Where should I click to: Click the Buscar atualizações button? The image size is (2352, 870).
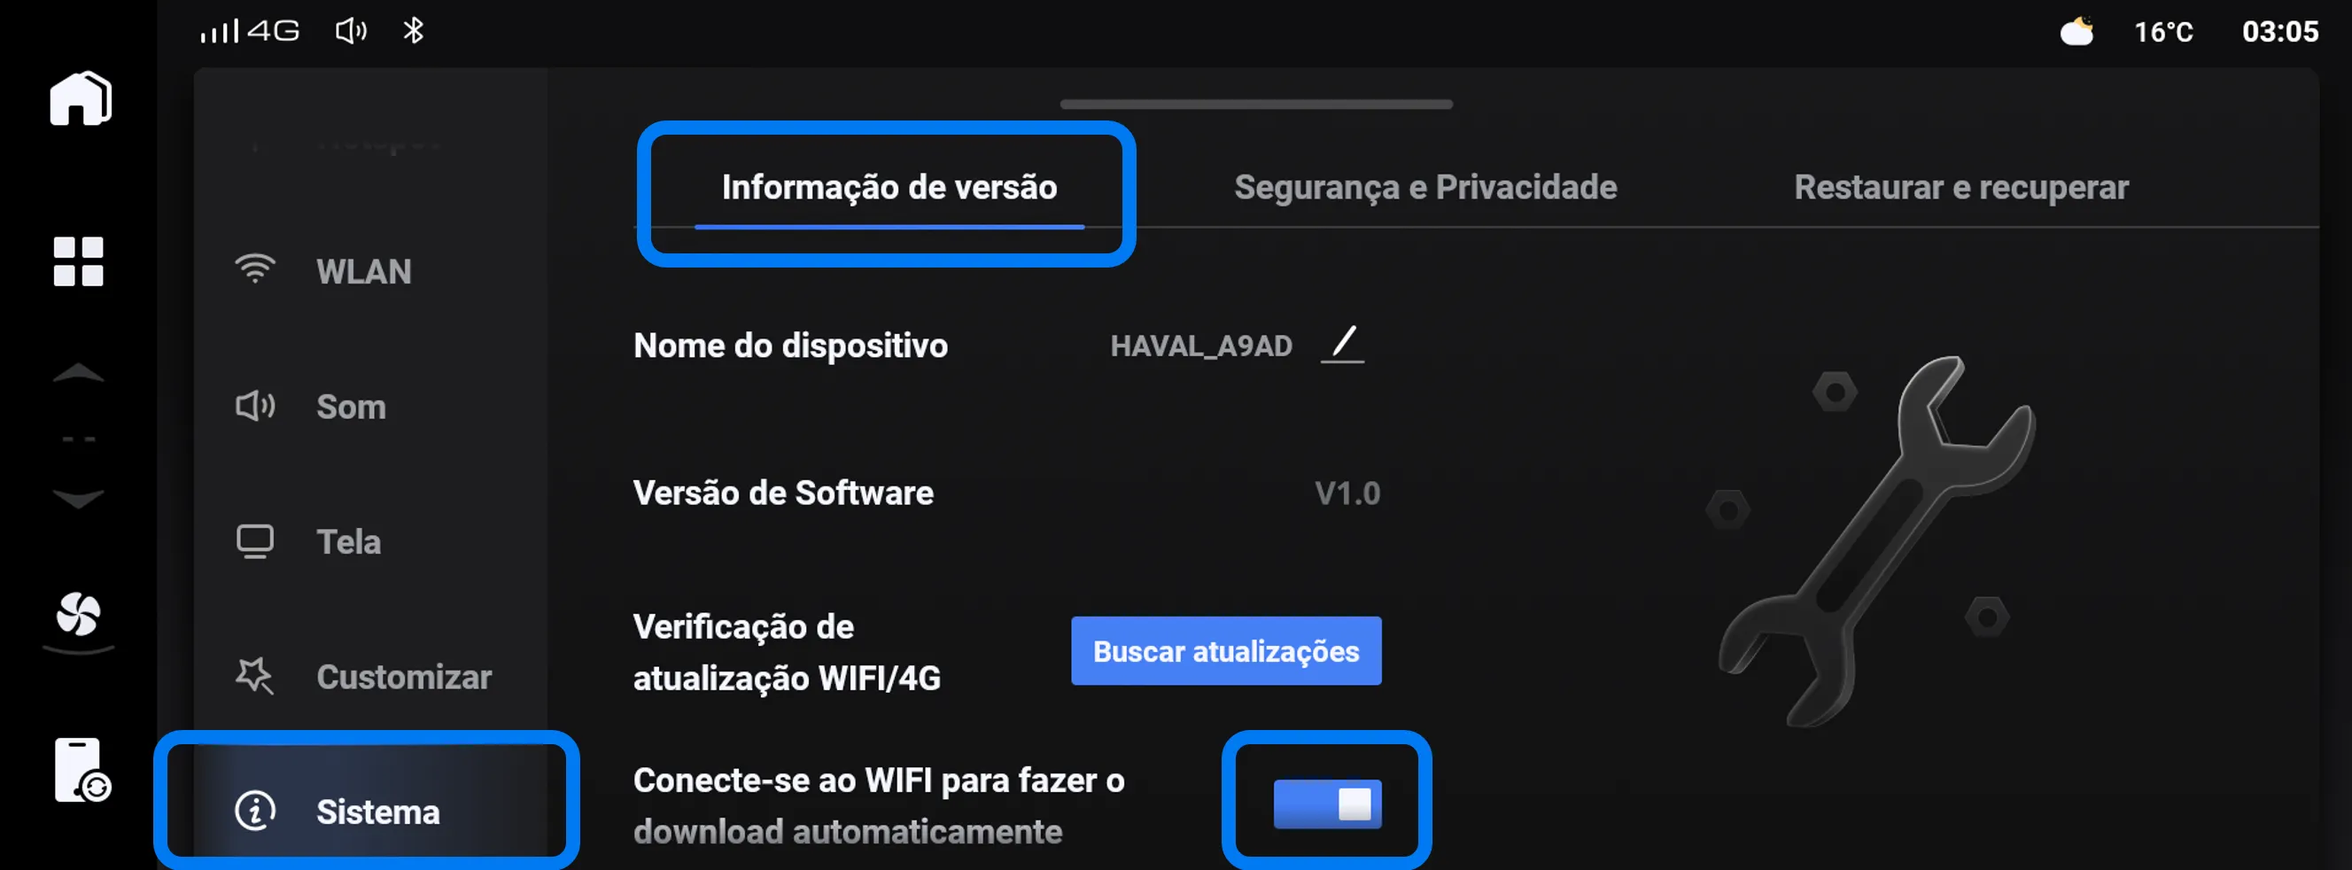pyautogui.click(x=1226, y=651)
